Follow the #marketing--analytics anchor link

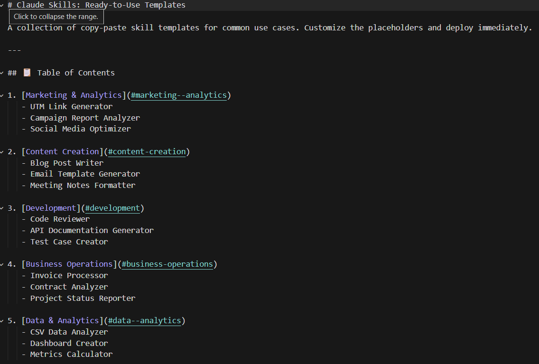click(x=179, y=95)
